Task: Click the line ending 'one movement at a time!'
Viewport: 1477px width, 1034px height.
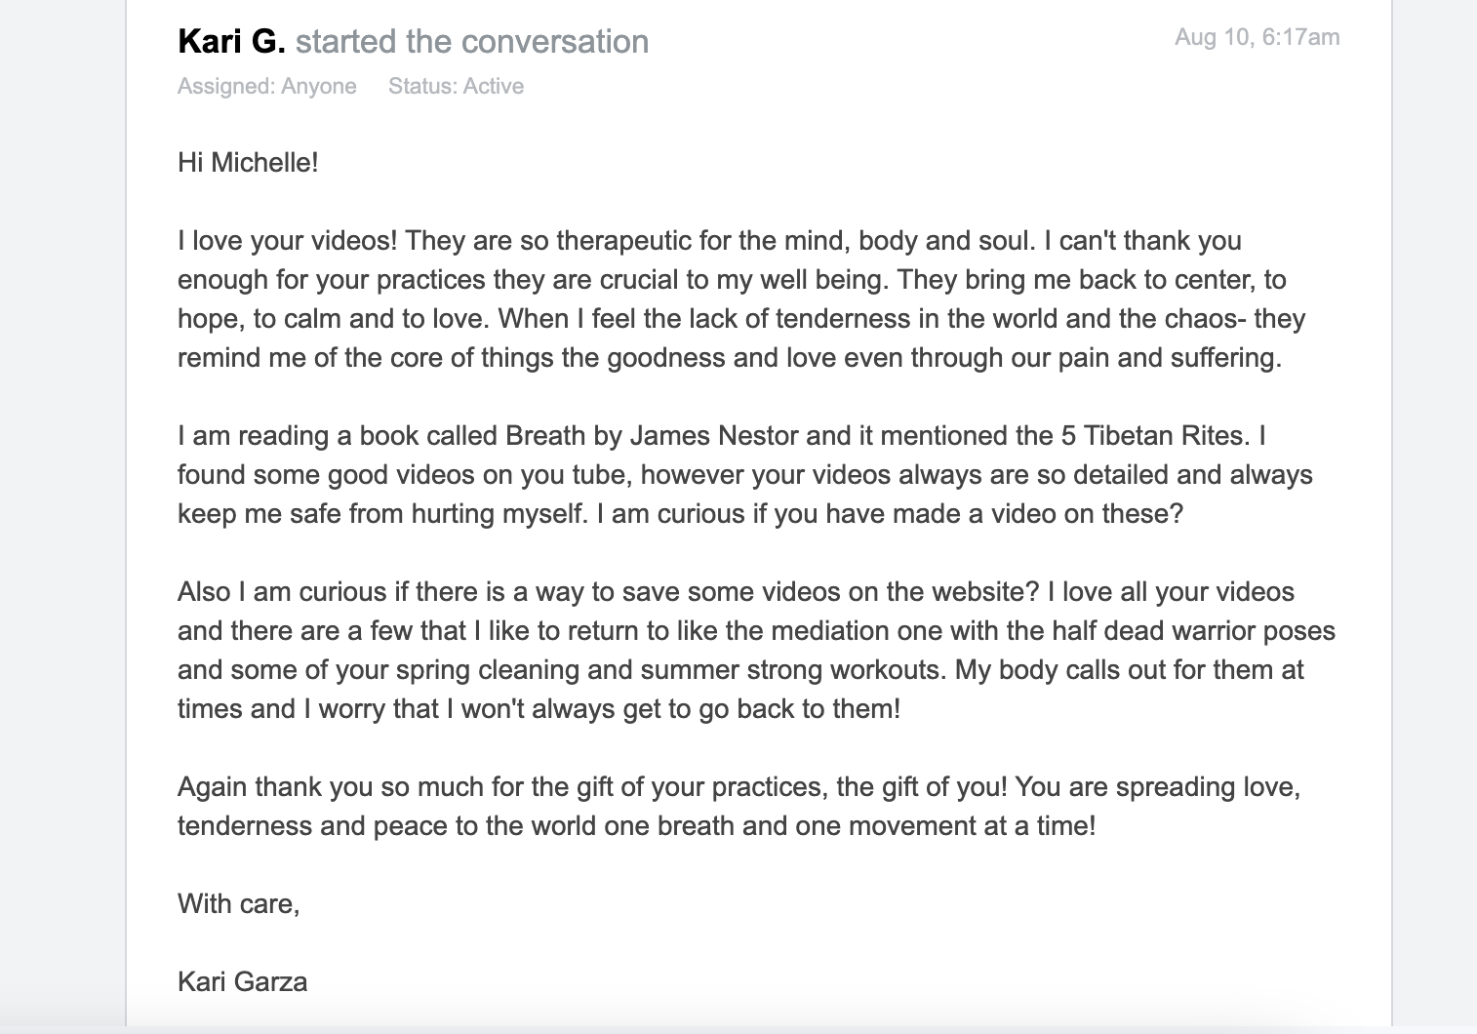Action: click(x=637, y=825)
